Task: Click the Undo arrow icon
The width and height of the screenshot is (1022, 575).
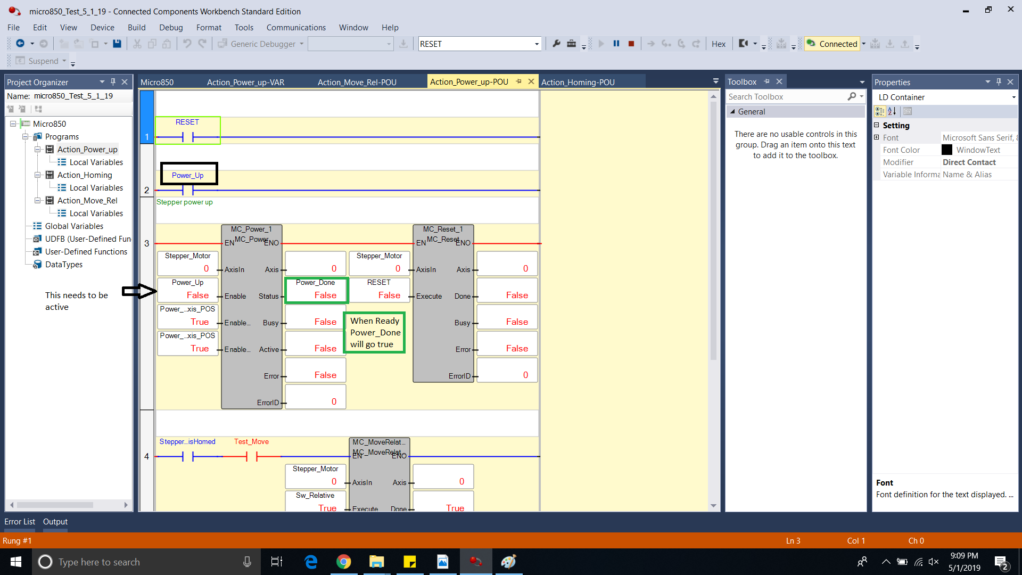Action: point(187,44)
